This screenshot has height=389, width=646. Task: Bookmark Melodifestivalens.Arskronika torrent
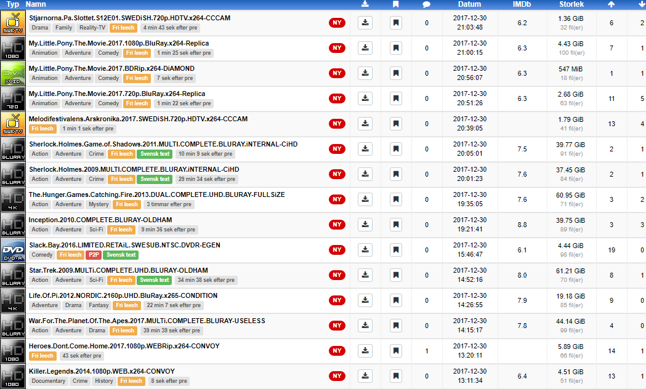(x=396, y=124)
